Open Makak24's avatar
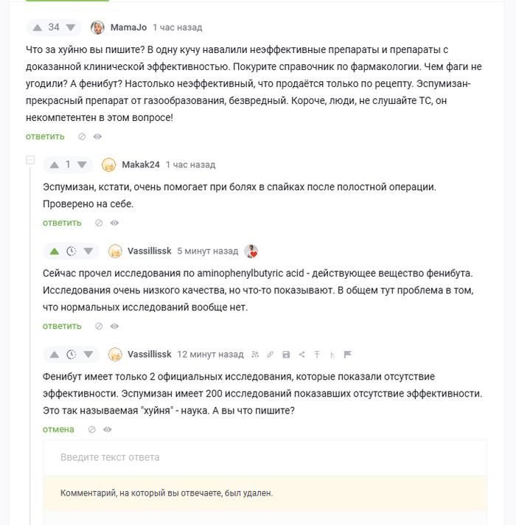 point(109,165)
